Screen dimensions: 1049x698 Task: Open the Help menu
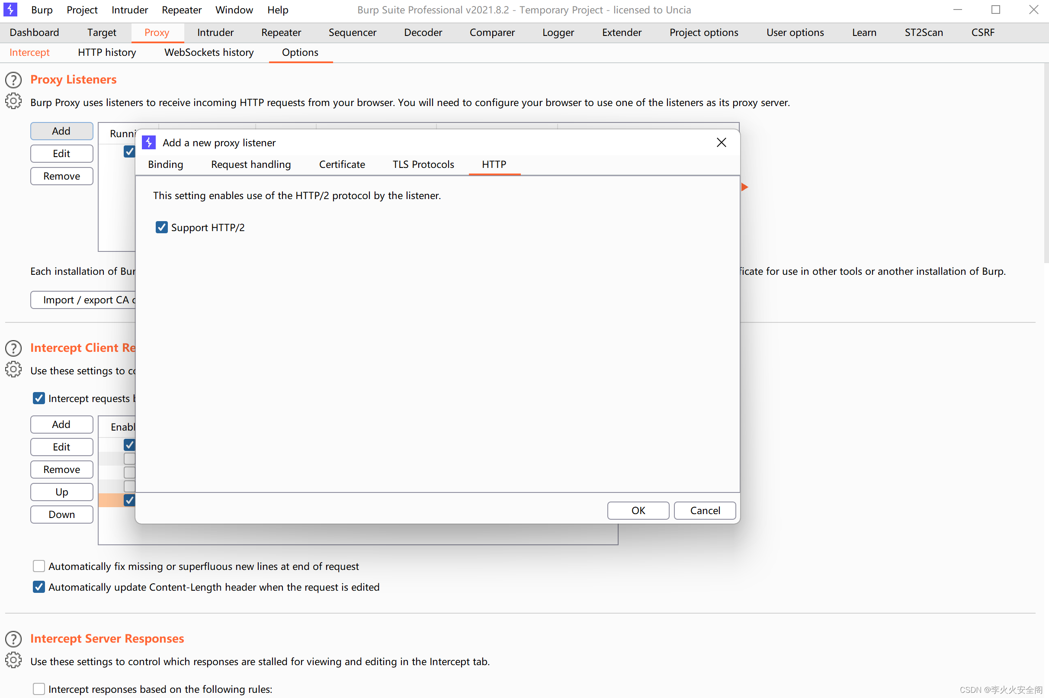(x=278, y=10)
